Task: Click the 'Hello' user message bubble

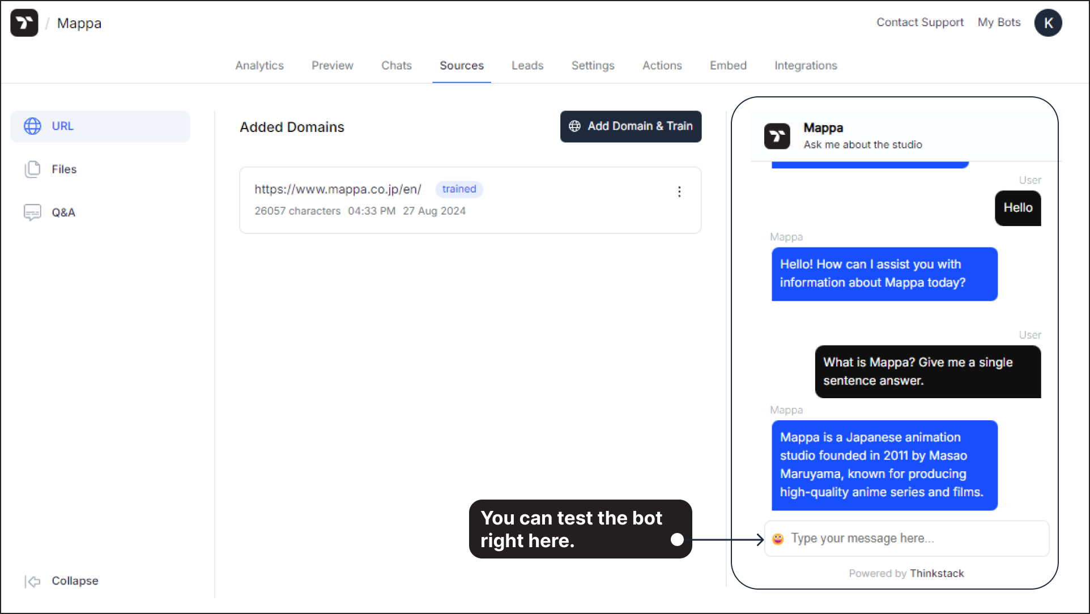Action: (x=1017, y=208)
